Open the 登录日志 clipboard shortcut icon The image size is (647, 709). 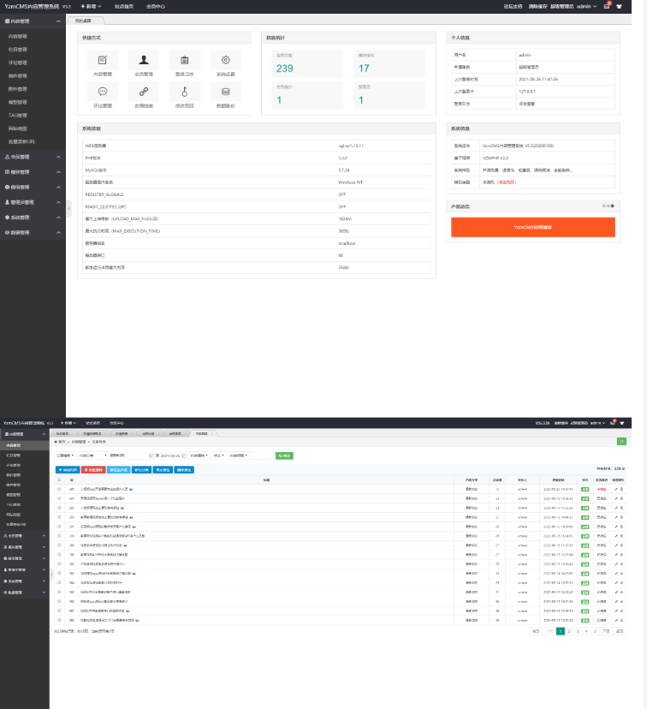pos(185,60)
